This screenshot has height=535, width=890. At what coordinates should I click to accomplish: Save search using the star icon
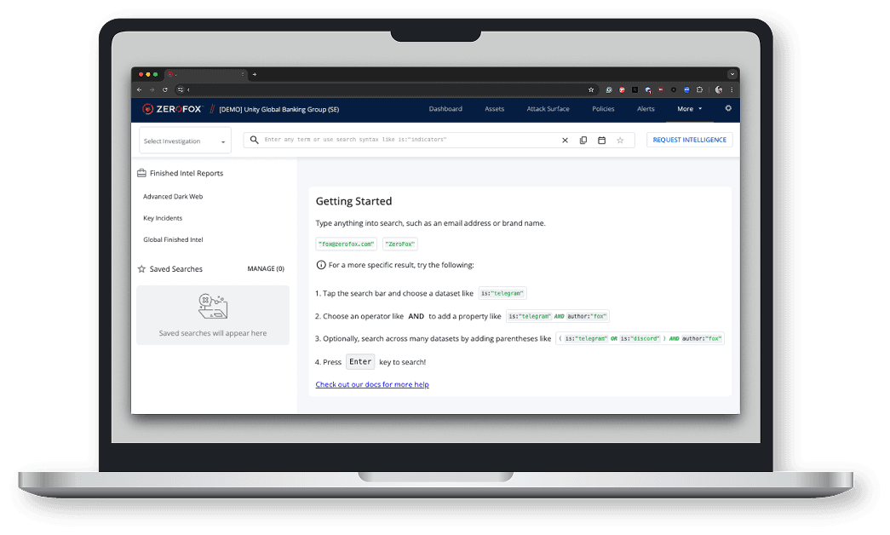(x=620, y=141)
